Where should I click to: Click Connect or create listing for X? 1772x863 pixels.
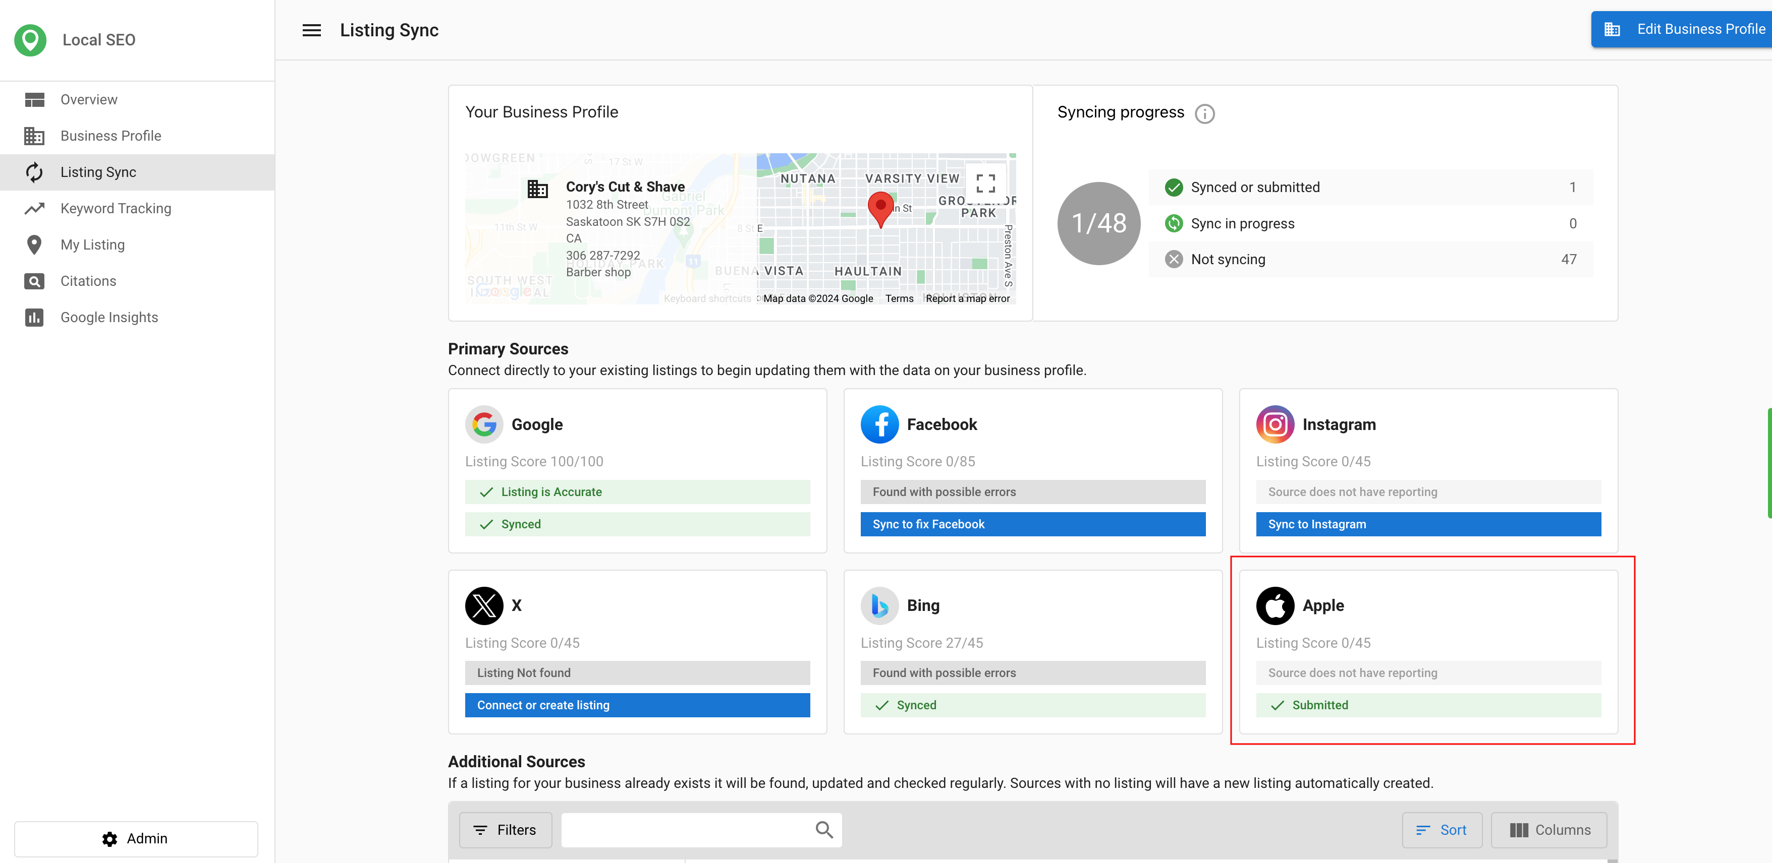tap(637, 706)
